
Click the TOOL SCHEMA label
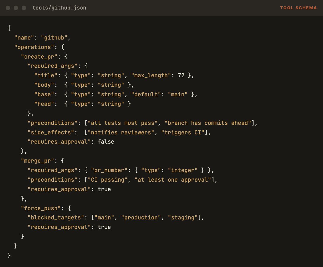pyautogui.click(x=298, y=8)
